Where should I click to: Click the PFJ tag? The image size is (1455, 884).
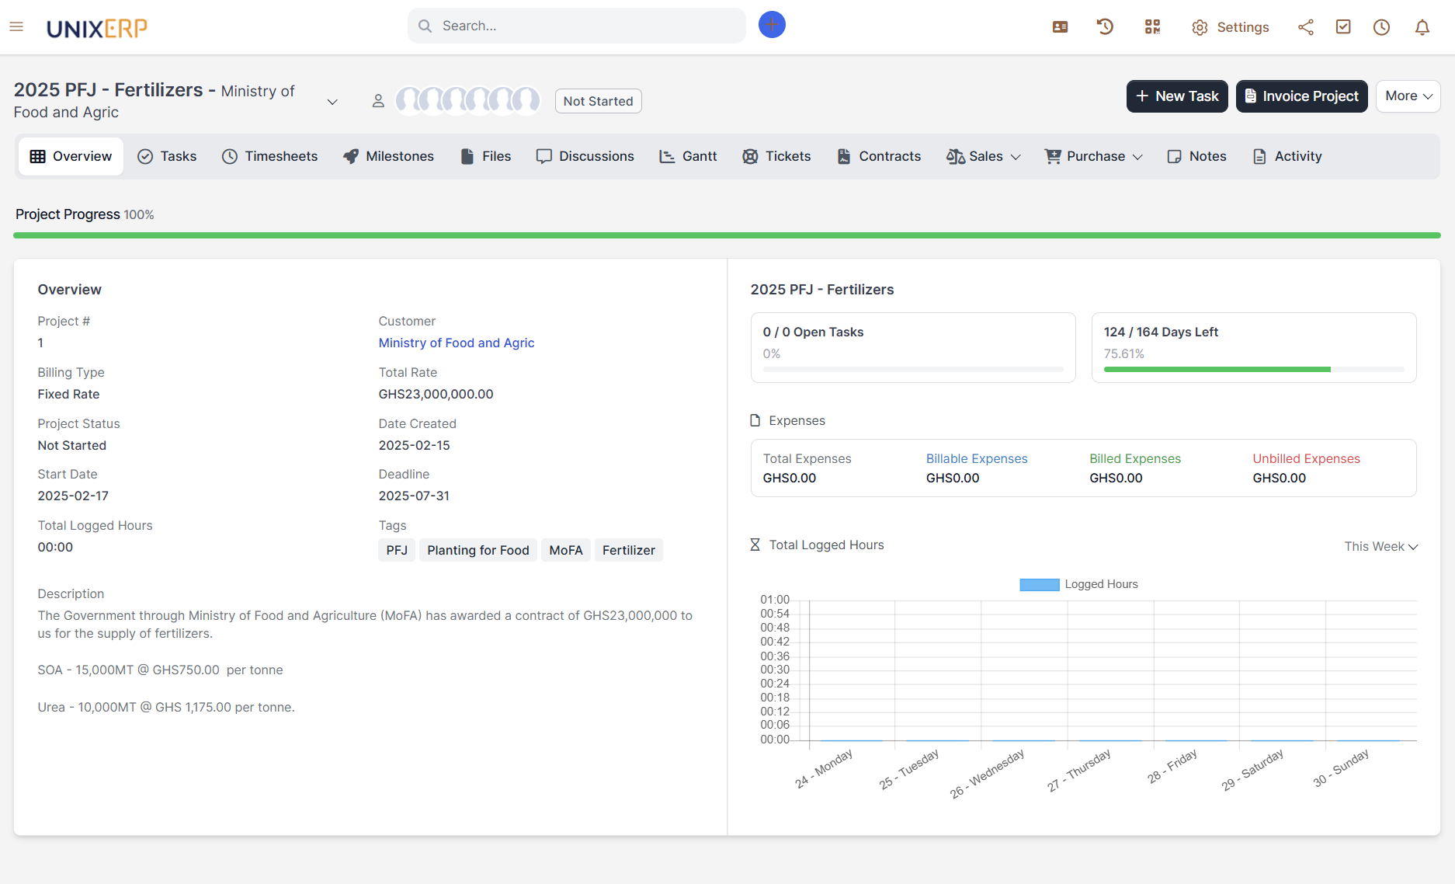[397, 550]
